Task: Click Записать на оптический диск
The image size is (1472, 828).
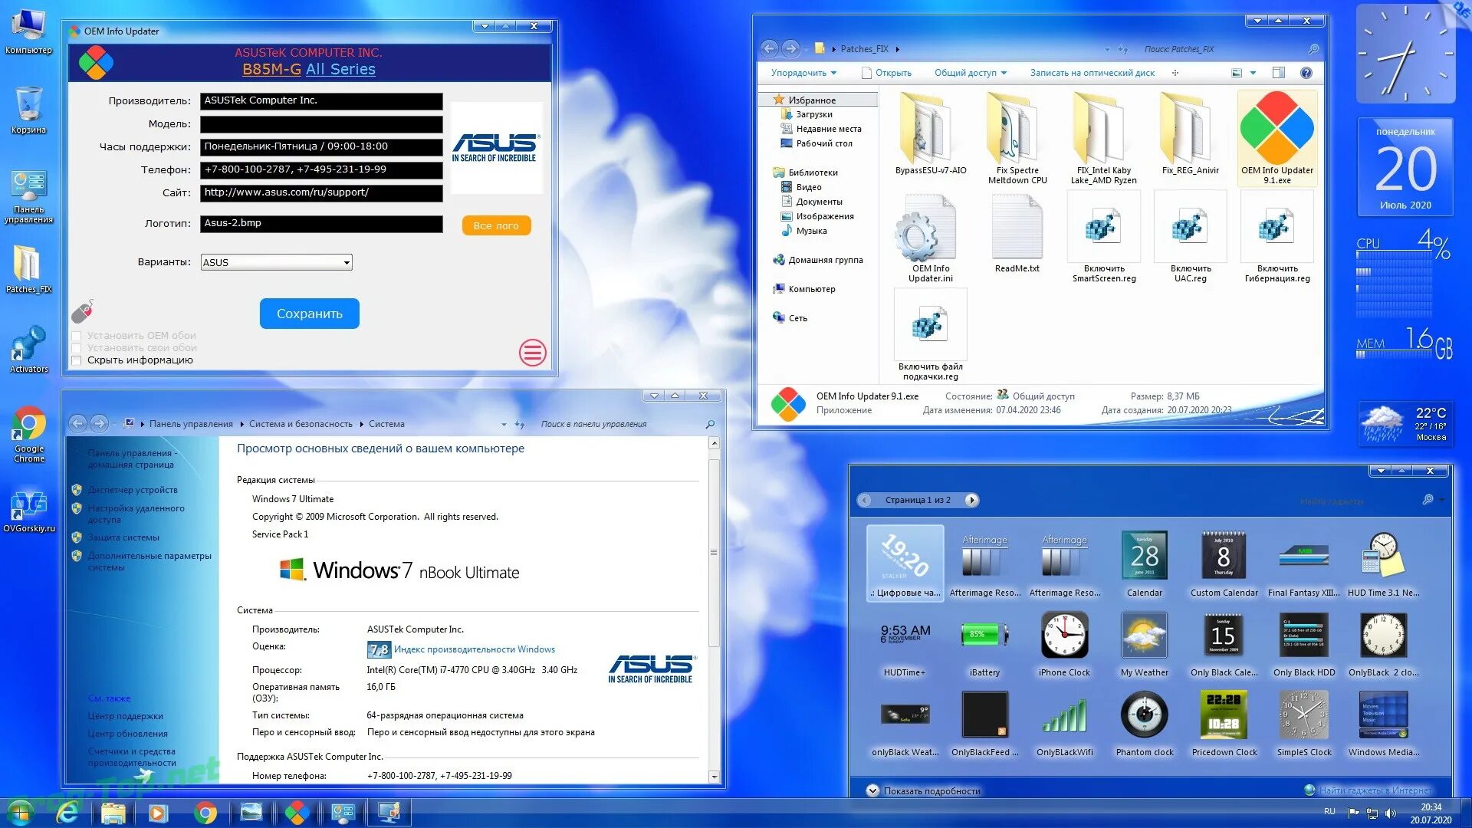Action: [1092, 73]
